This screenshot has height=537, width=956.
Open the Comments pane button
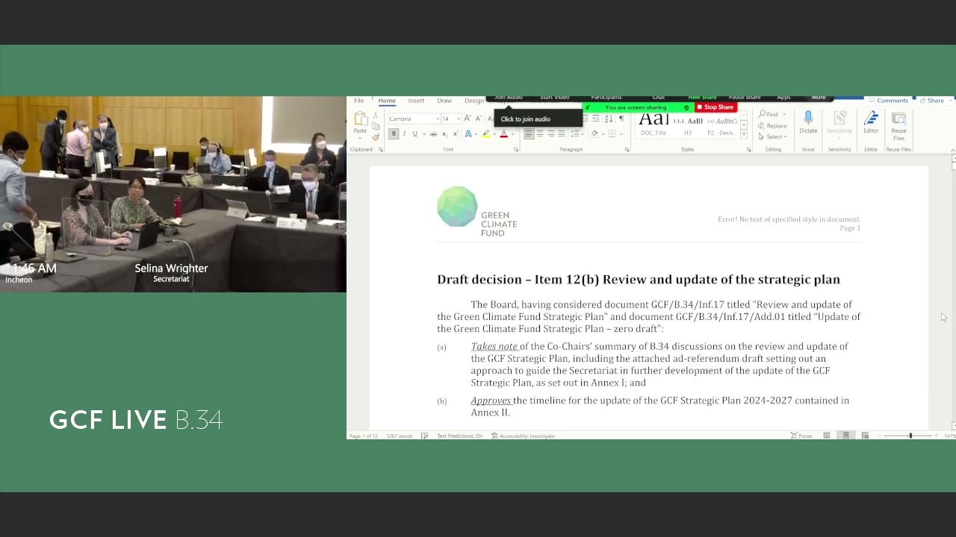888,101
